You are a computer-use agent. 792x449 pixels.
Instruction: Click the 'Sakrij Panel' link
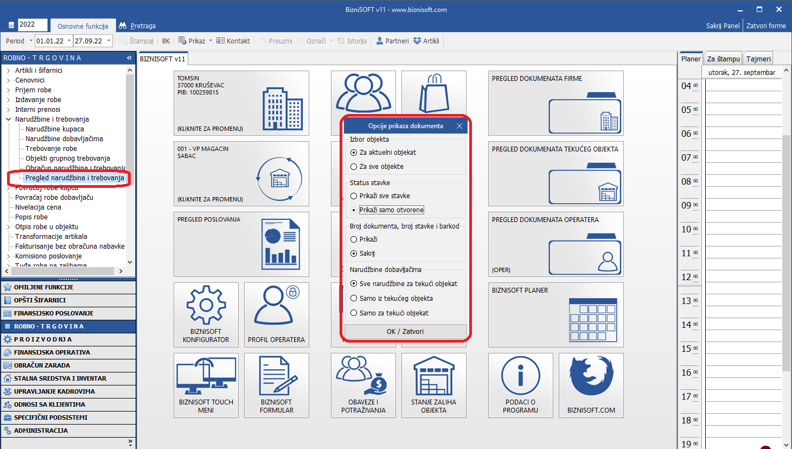723,26
